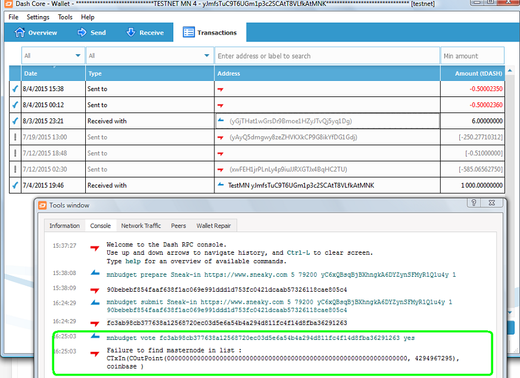Click the red sent arrow for amount -0.50002360

click(x=220, y=105)
